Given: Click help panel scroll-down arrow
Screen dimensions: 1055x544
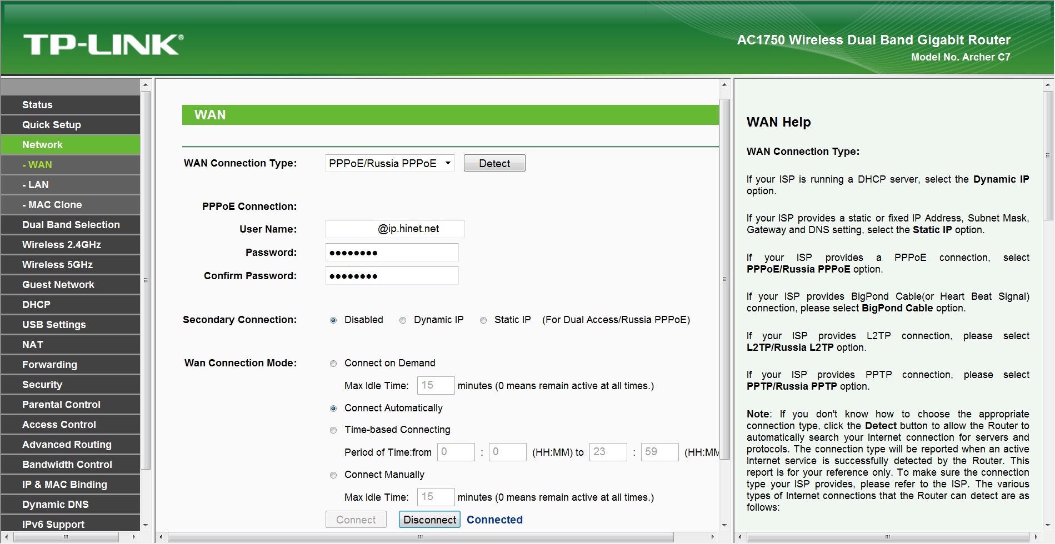Looking at the screenshot, I should pos(1048,525).
